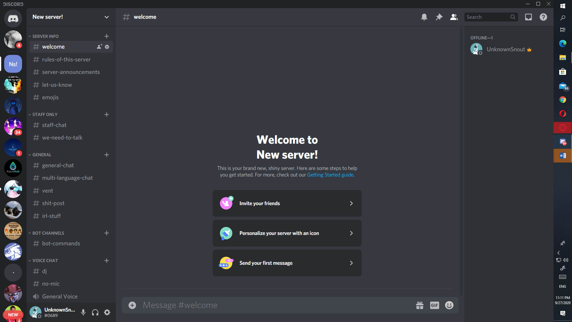Viewport: 572px width, 322px height.
Task: Collapse the STAFF ONLY category
Action: click(45, 114)
